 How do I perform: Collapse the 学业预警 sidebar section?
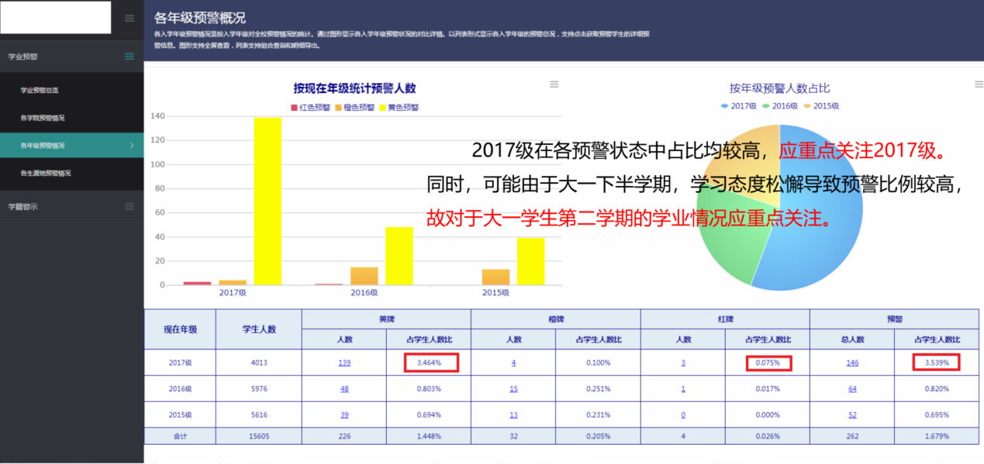coord(129,57)
